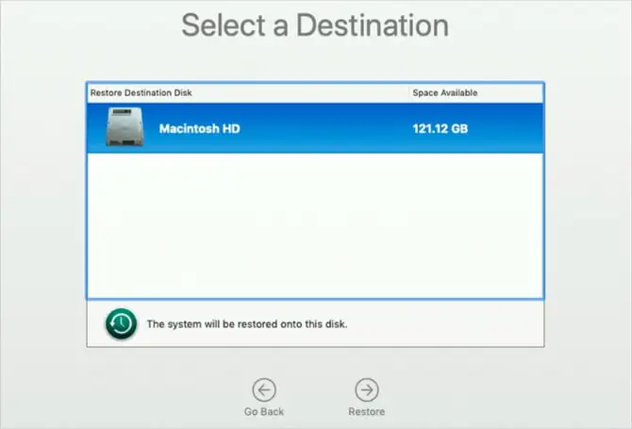Click the Time Machine clock icon

coord(122,323)
